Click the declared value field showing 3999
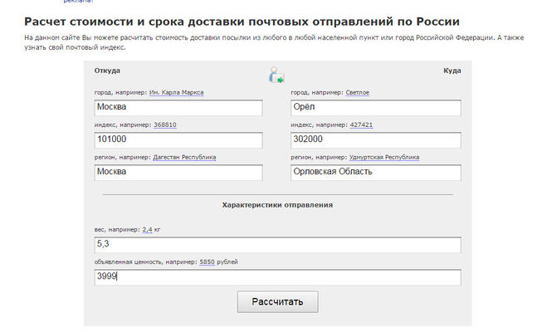The image size is (547, 332). tap(278, 276)
